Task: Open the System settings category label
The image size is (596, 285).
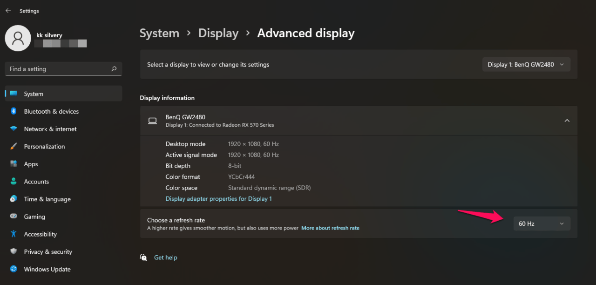Action: 34,94
